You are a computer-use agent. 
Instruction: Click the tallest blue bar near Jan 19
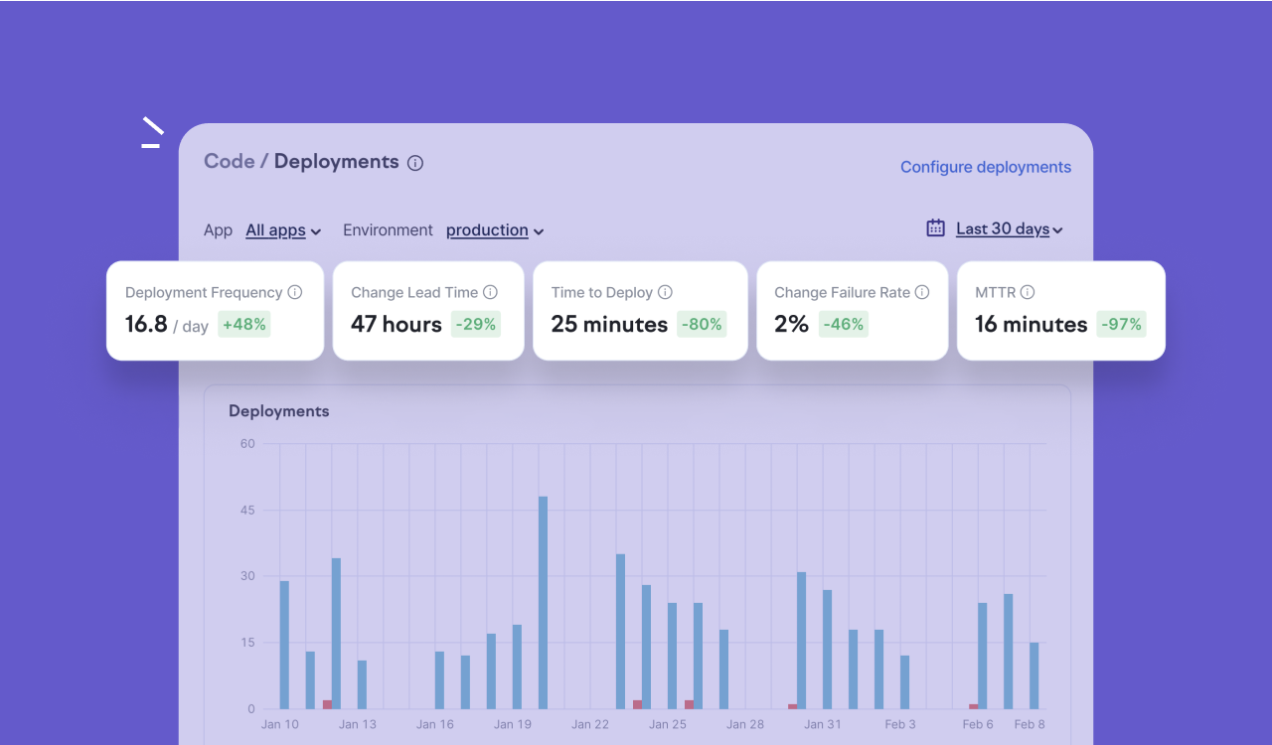[x=543, y=602]
